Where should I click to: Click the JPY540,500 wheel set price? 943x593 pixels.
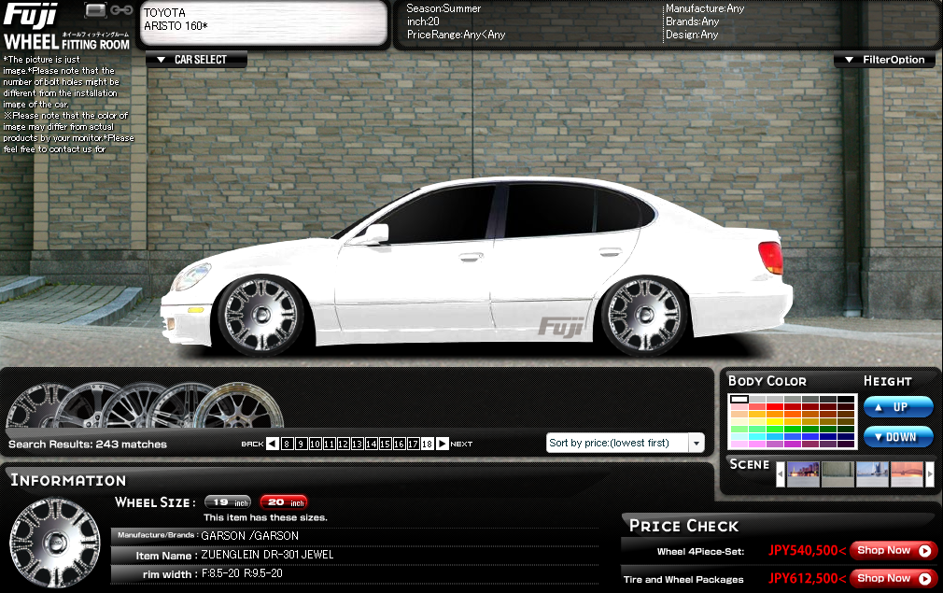[x=808, y=550]
